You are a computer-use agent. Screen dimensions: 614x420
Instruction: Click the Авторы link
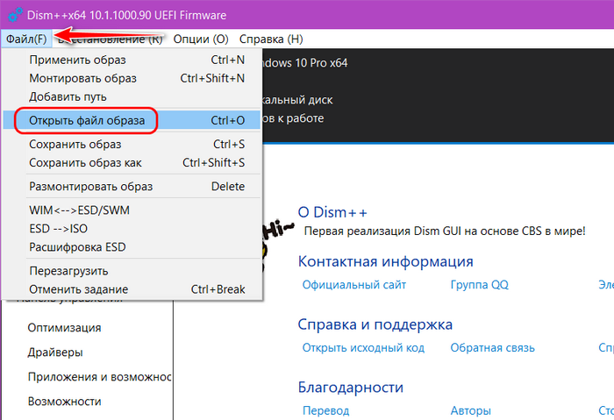pyautogui.click(x=470, y=410)
